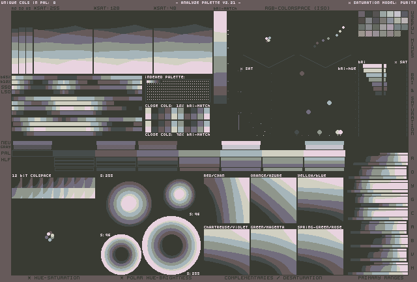417x282 pixels.
Task: Click the vertical 'BRI & SATURATION' label
Action: point(412,104)
